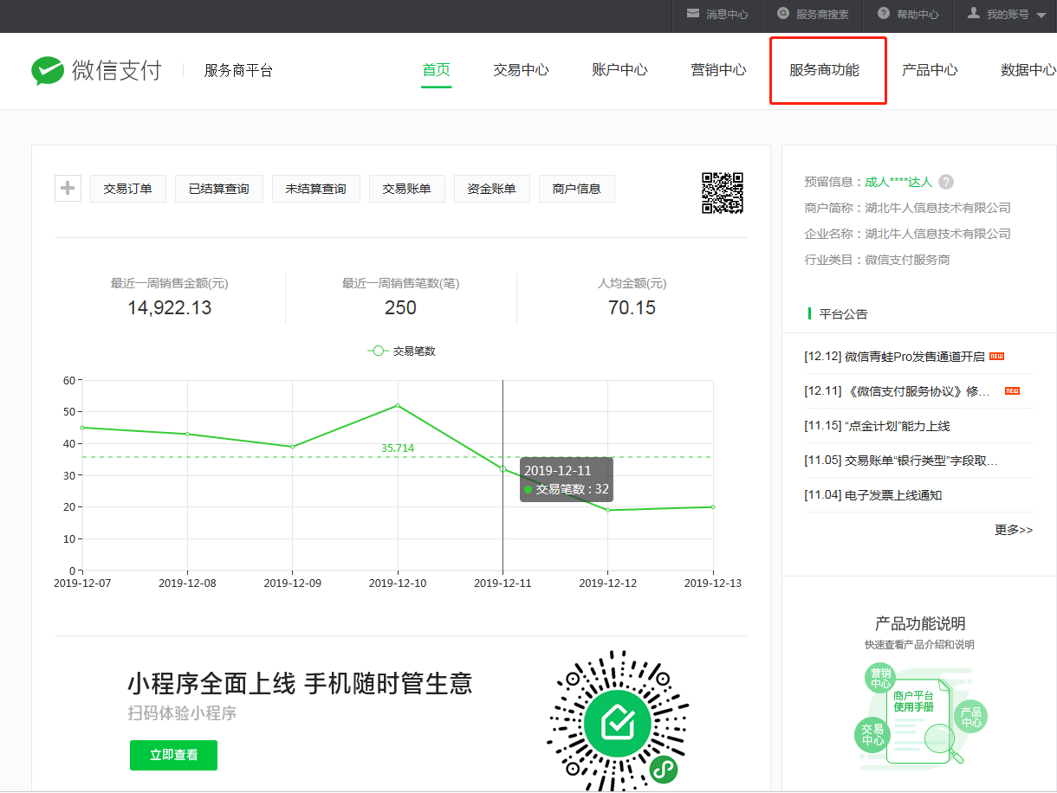Click the 35.714 average line label
This screenshot has height=793, width=1057.
[398, 448]
